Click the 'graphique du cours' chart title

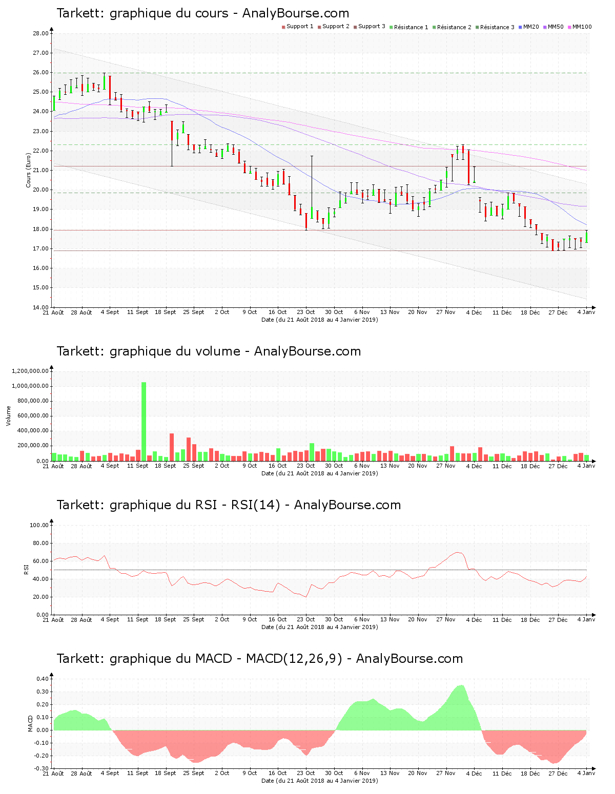click(203, 13)
